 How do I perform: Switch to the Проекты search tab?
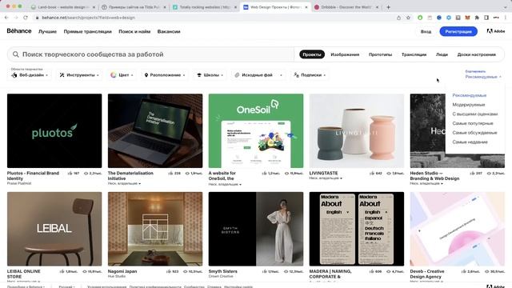(312, 54)
